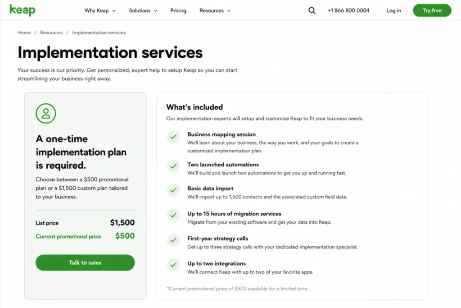
Task: Click checkmark icon beside Up to two integrations
Action: point(173,265)
